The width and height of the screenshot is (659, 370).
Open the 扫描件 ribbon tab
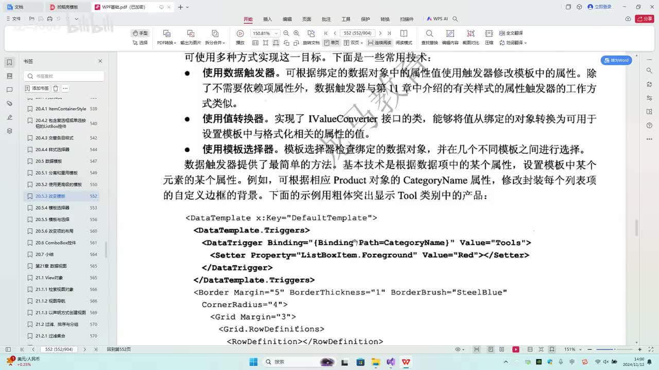pos(407,19)
